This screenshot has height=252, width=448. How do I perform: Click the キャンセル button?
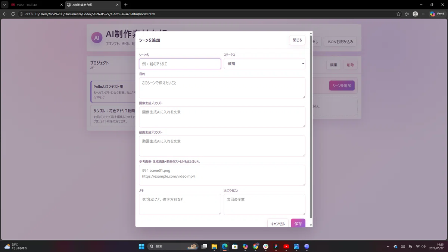tap(278, 224)
